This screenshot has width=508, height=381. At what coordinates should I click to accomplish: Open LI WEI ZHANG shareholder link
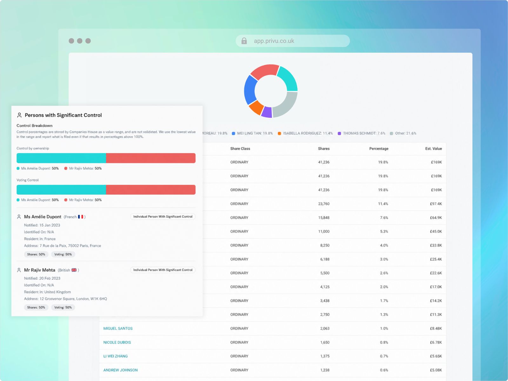click(x=116, y=356)
